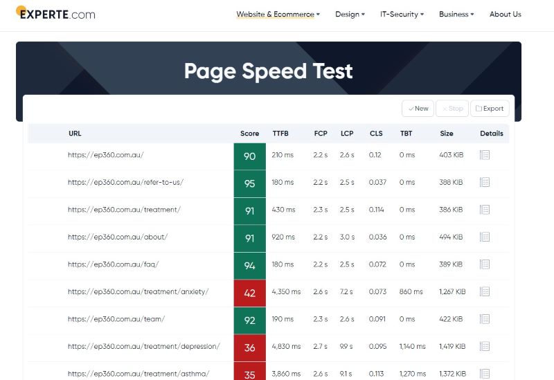Open details icon for /faq/ row
554x380 pixels.
pyautogui.click(x=484, y=264)
